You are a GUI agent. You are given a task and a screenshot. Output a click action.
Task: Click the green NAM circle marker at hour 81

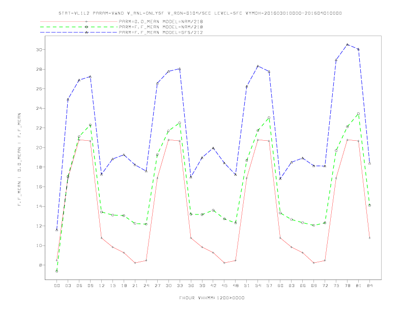coord(358,114)
